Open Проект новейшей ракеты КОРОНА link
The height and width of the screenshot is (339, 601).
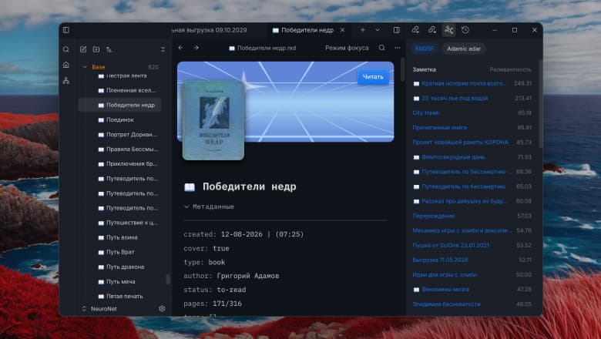[x=460, y=142]
